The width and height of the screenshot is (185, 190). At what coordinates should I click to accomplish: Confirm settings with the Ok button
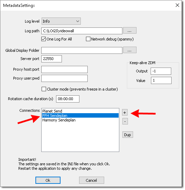click(48, 180)
